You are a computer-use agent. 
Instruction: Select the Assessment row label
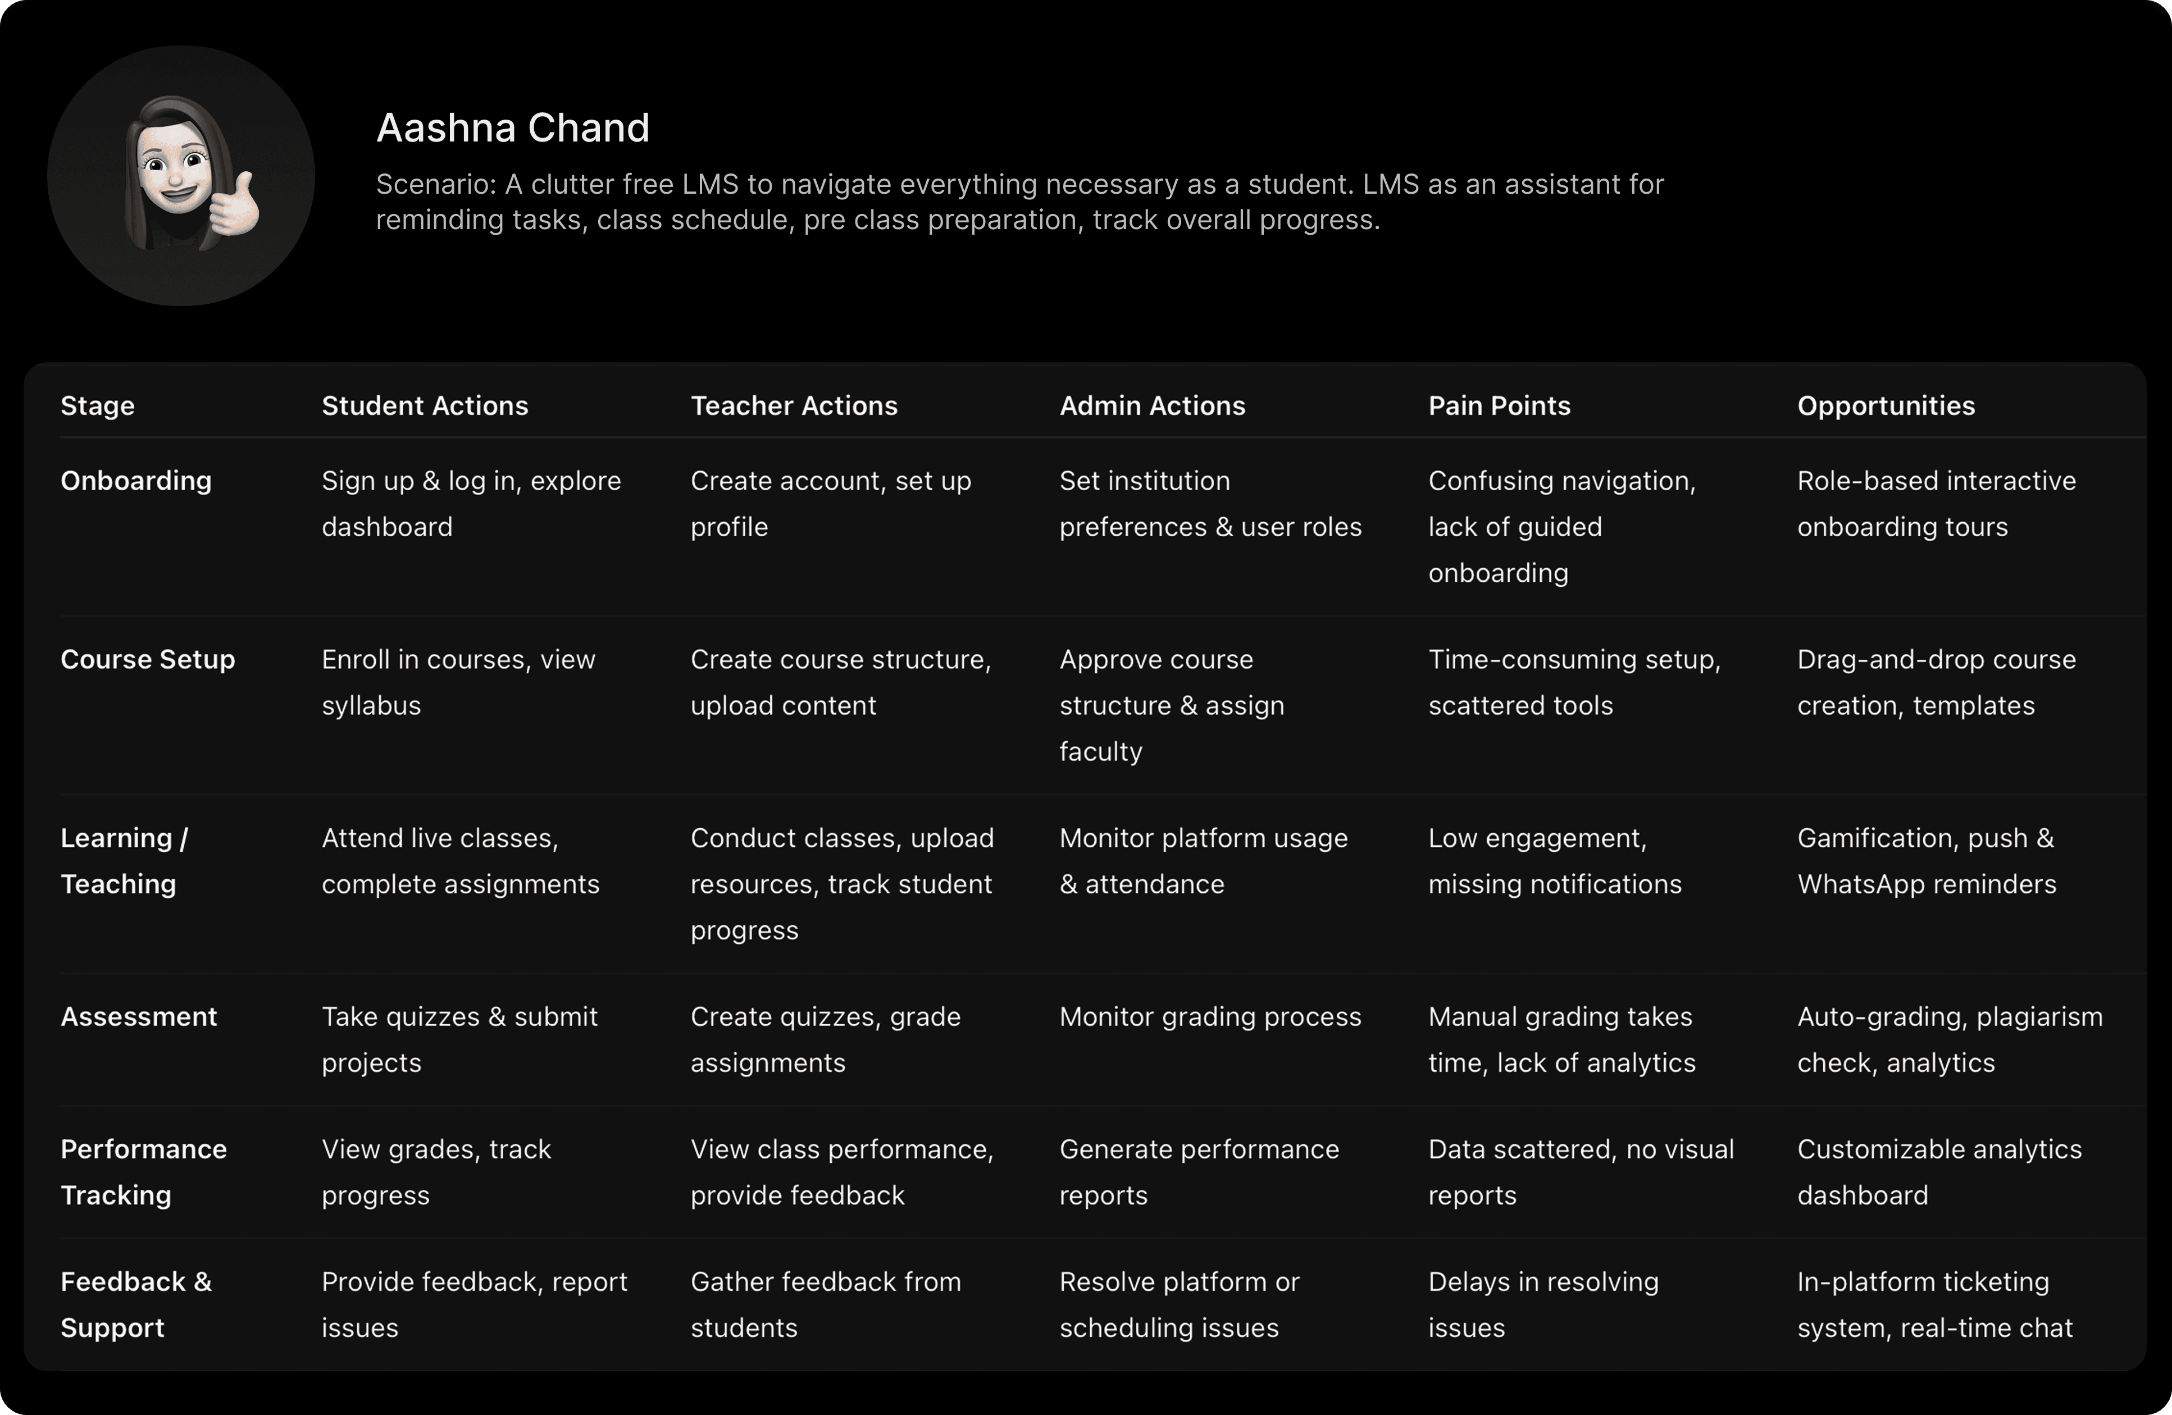139,1016
